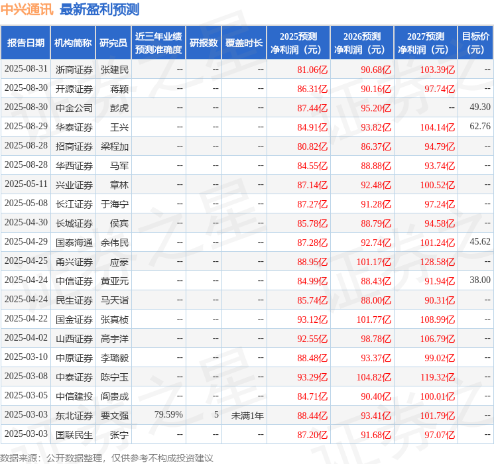The width and height of the screenshot is (494, 464).
Task: Click analyst name 余伟民
Action: point(115,243)
